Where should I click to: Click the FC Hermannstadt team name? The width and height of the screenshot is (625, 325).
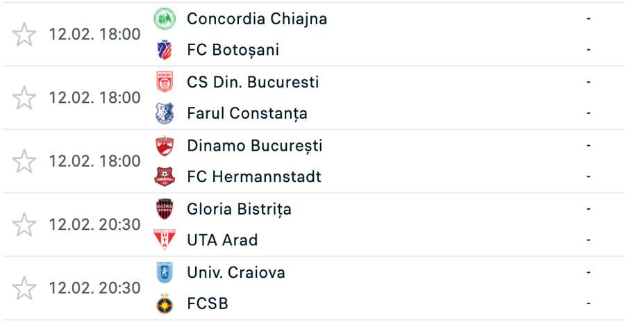tap(254, 176)
